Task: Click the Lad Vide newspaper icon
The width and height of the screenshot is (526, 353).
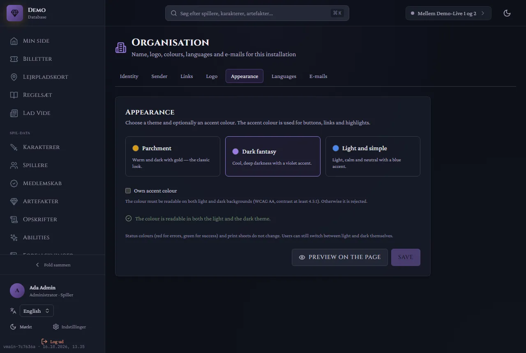Action: point(14,113)
